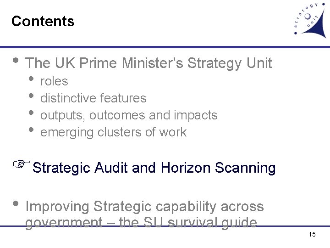Select the 'roles' sub-item

click(54, 81)
